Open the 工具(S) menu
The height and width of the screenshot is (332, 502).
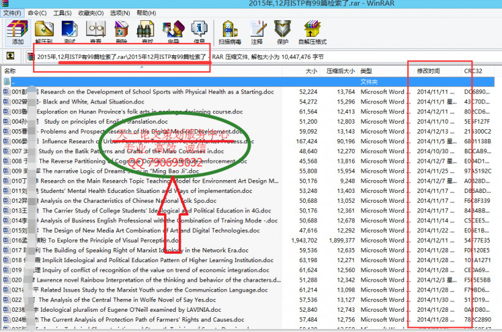click(62, 13)
